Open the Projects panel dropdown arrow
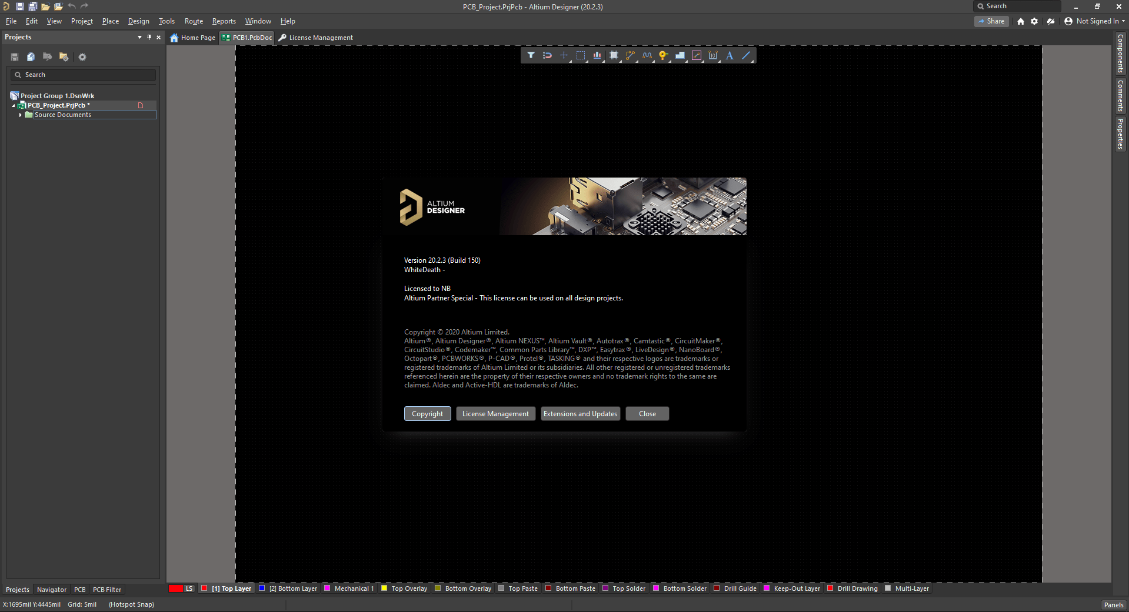Viewport: 1129px width, 612px height. coord(139,37)
